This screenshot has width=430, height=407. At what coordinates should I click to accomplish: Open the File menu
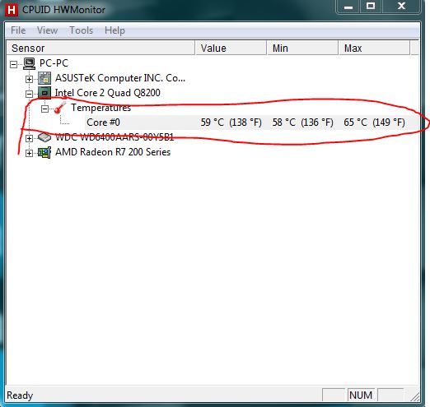[x=18, y=30]
